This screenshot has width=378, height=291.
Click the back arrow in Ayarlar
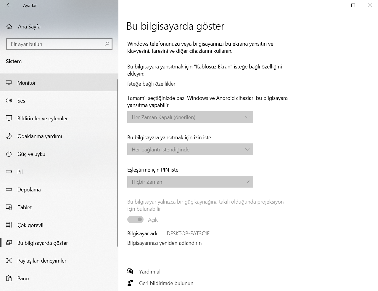click(9, 5)
